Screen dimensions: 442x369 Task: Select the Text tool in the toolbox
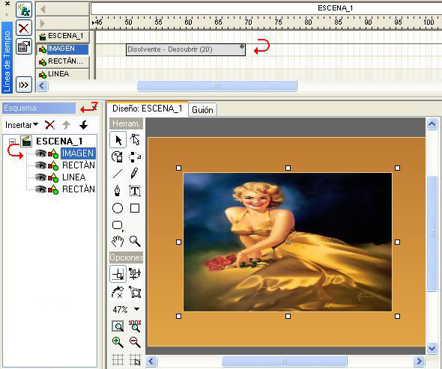pyautogui.click(x=135, y=191)
